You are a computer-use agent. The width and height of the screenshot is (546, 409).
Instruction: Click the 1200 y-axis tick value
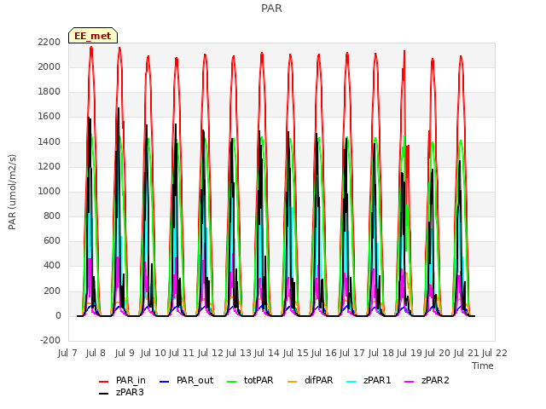pos(49,167)
